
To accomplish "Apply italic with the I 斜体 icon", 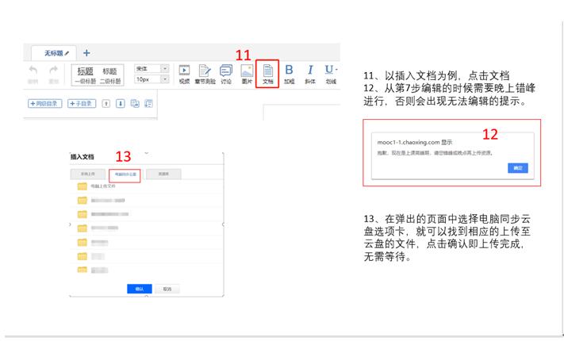I will (x=310, y=73).
